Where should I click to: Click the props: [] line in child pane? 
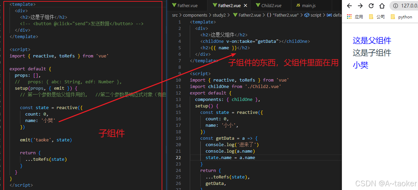[x=28, y=75]
